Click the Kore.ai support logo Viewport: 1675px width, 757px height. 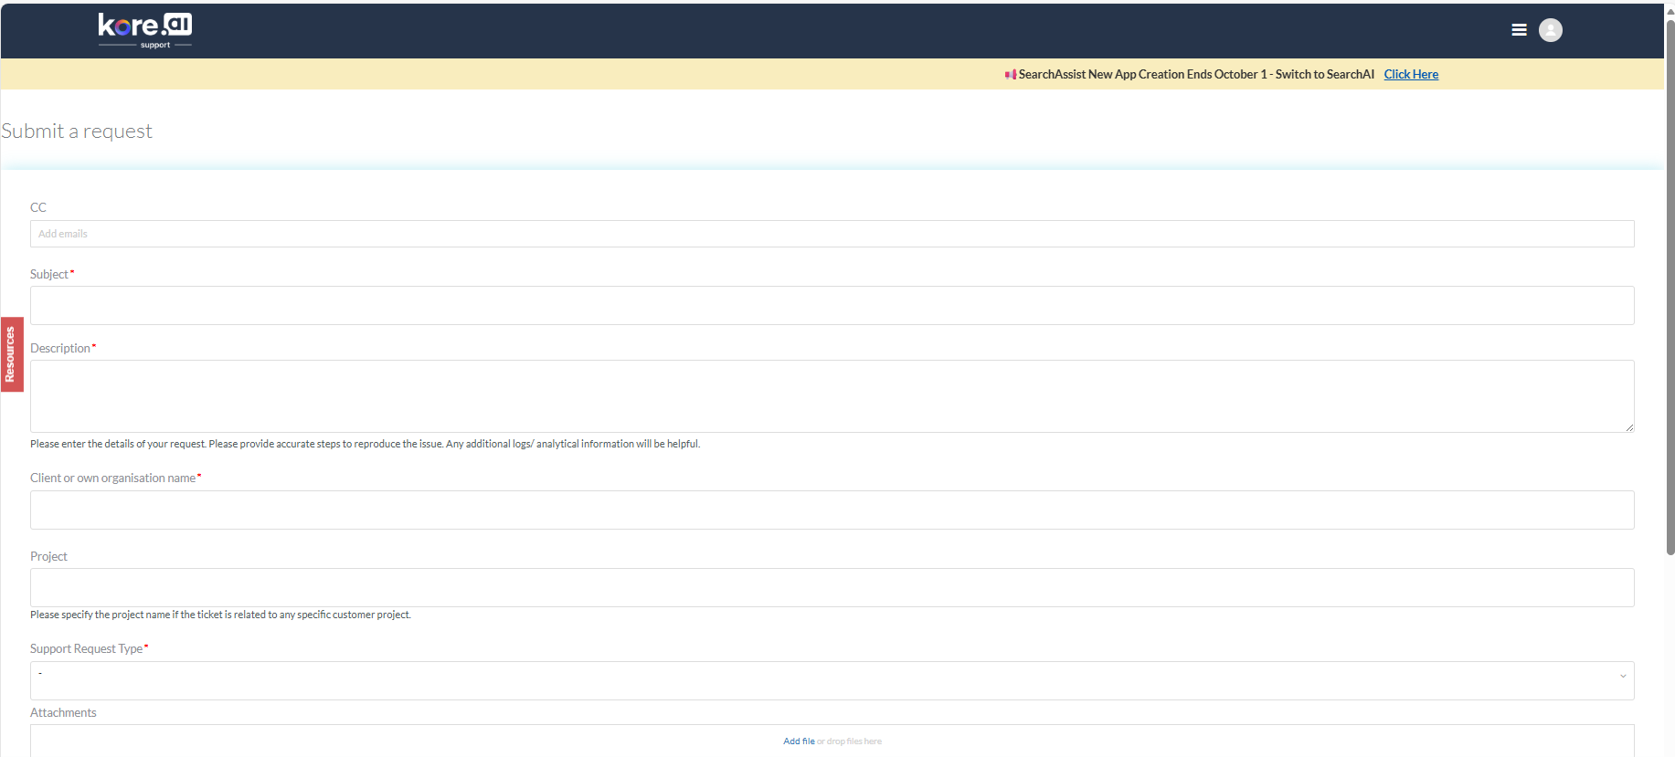click(144, 30)
